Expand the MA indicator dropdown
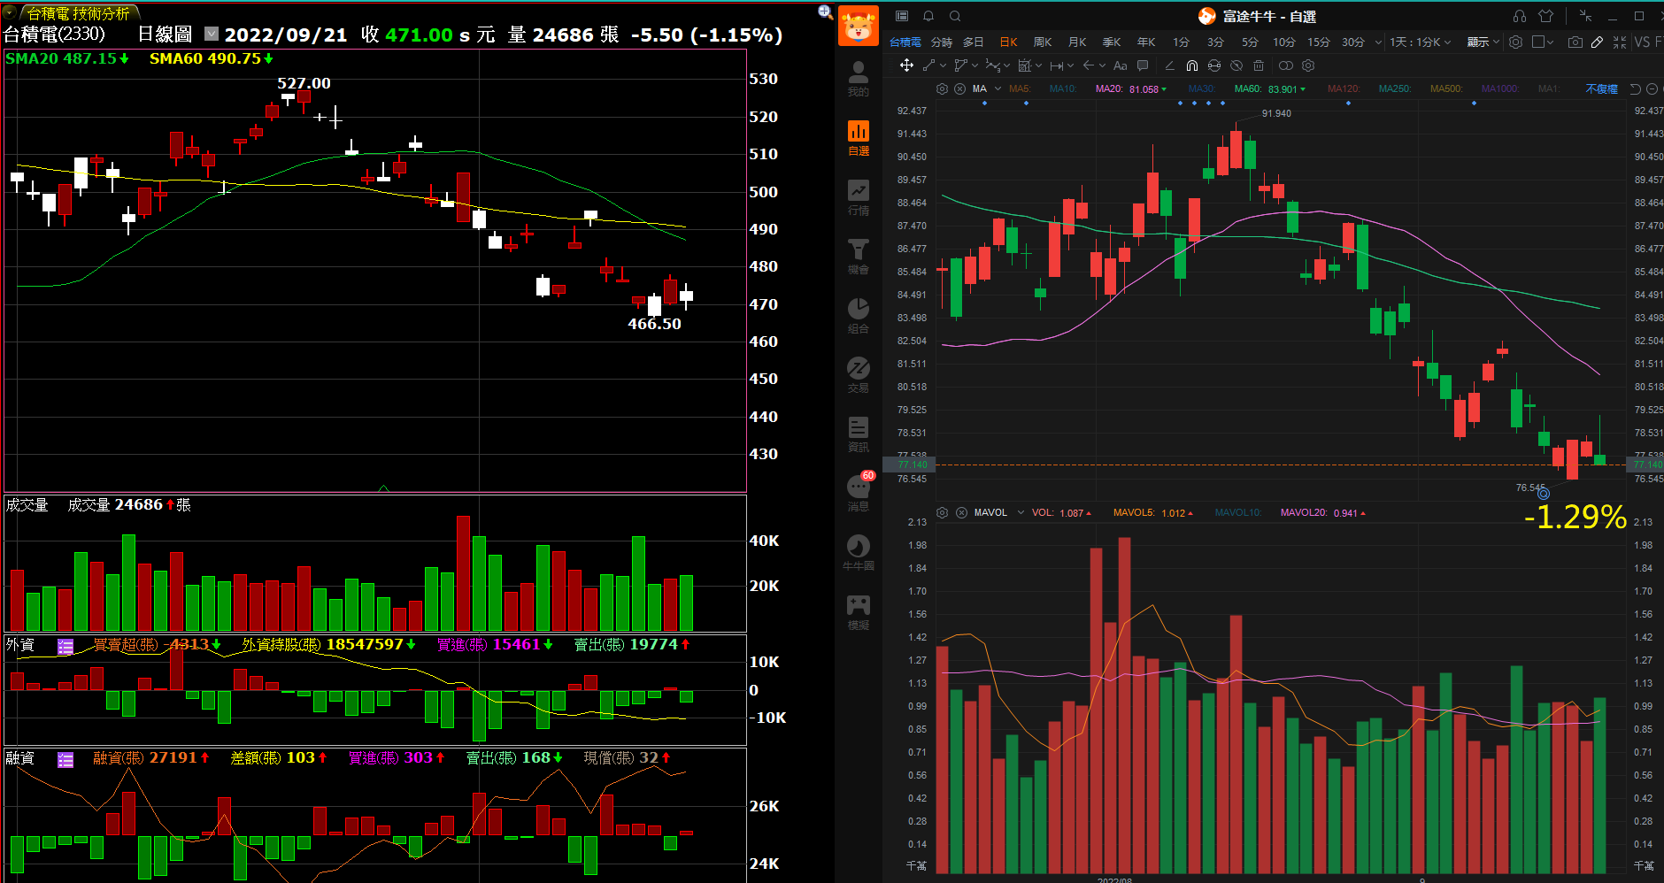The height and width of the screenshot is (883, 1664). point(998,88)
